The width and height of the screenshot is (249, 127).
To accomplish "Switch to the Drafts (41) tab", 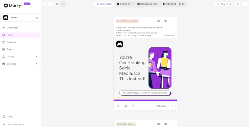I will point(125,4).
